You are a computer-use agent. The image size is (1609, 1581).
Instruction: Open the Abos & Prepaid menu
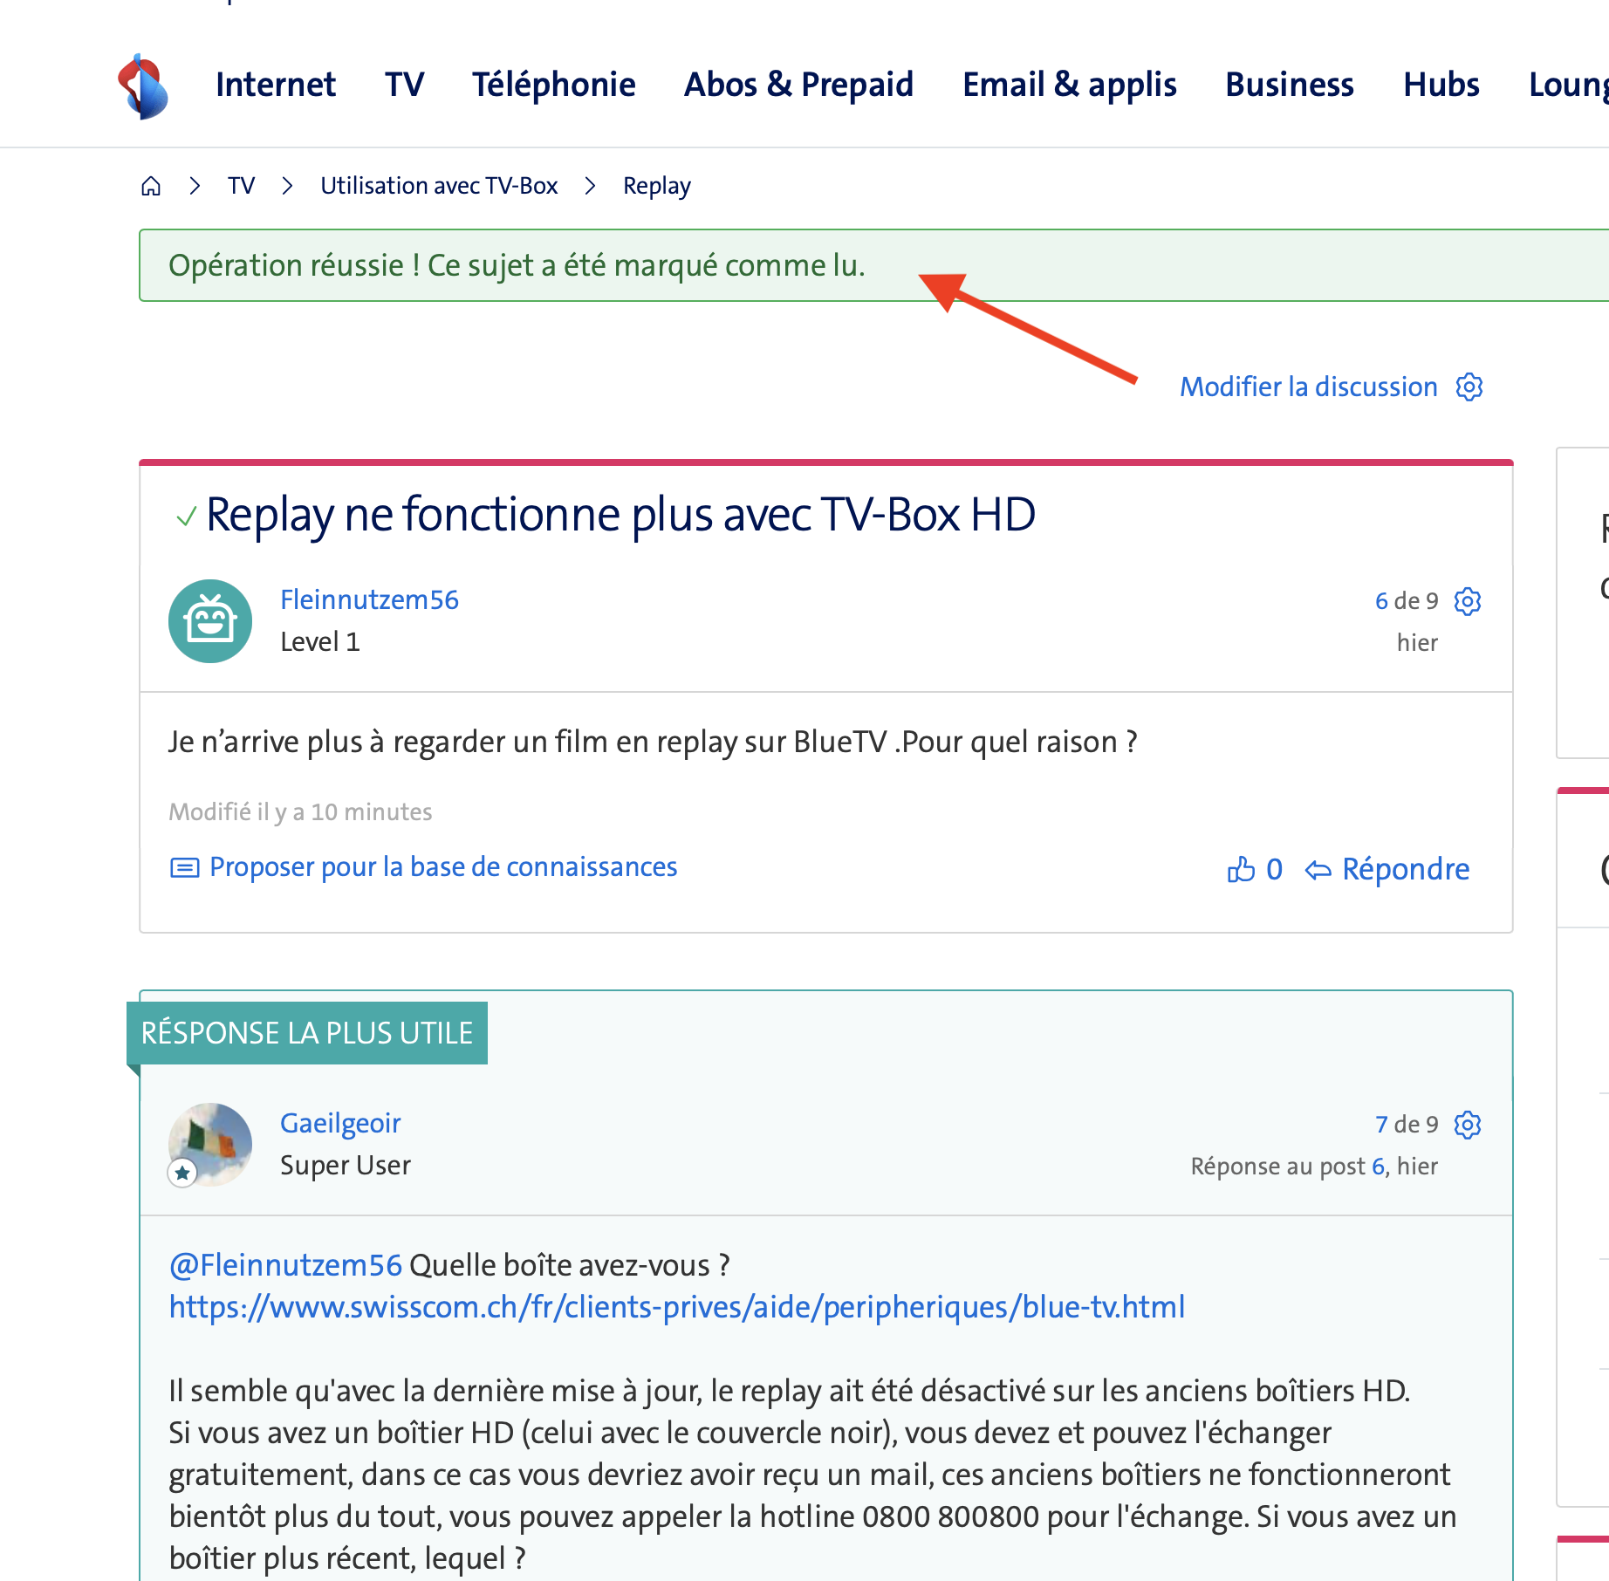pyautogui.click(x=798, y=85)
